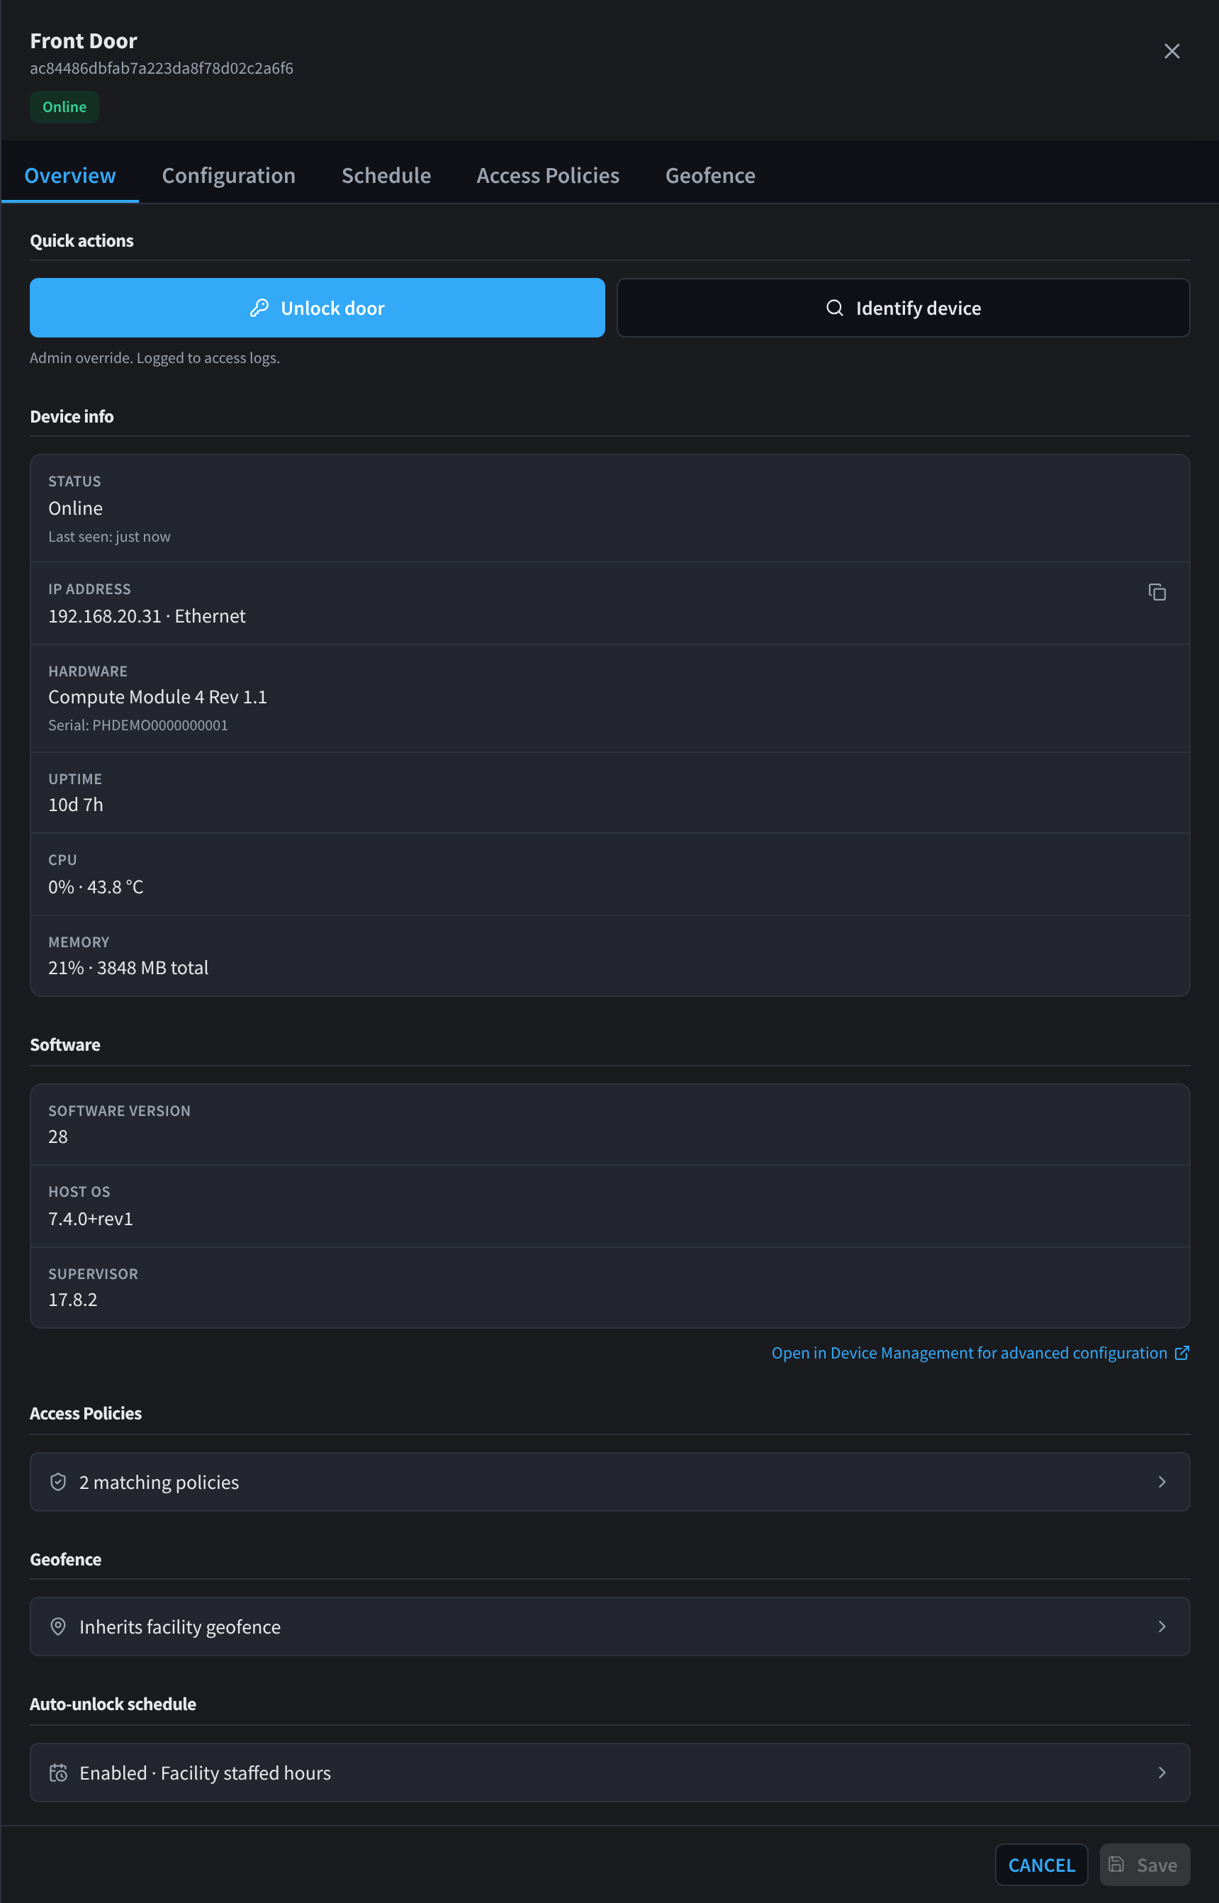Click memory value 21% · 3848 MB total

point(128,968)
